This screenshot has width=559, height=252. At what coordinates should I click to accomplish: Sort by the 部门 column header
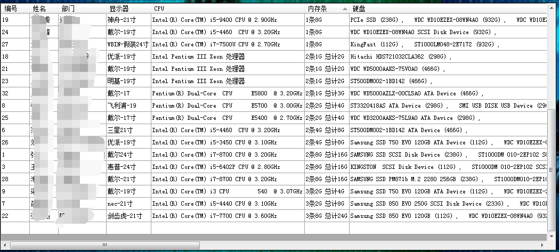tap(82, 9)
